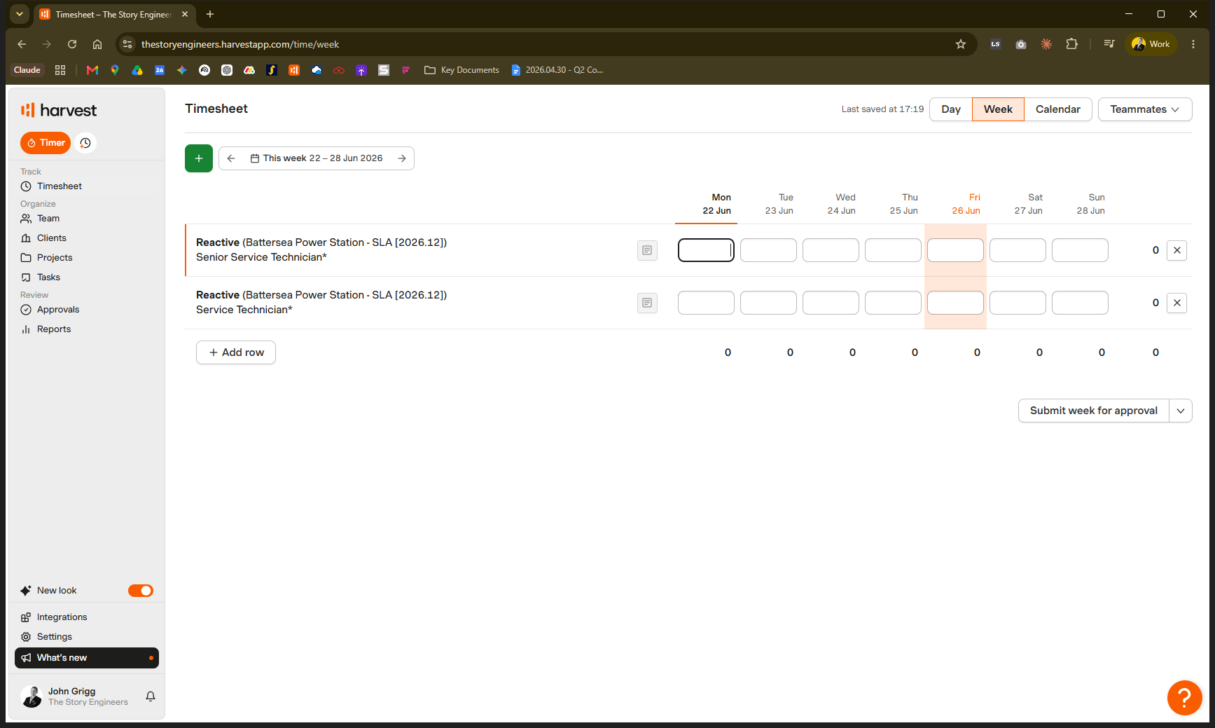Click the notifications bell icon
The image size is (1215, 728).
click(x=151, y=696)
